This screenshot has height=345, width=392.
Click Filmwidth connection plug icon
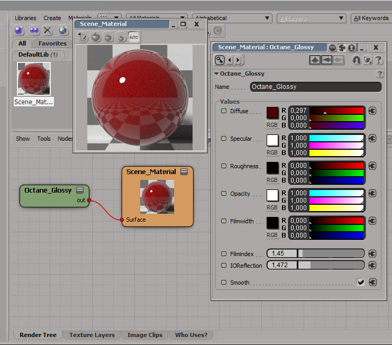click(372, 221)
